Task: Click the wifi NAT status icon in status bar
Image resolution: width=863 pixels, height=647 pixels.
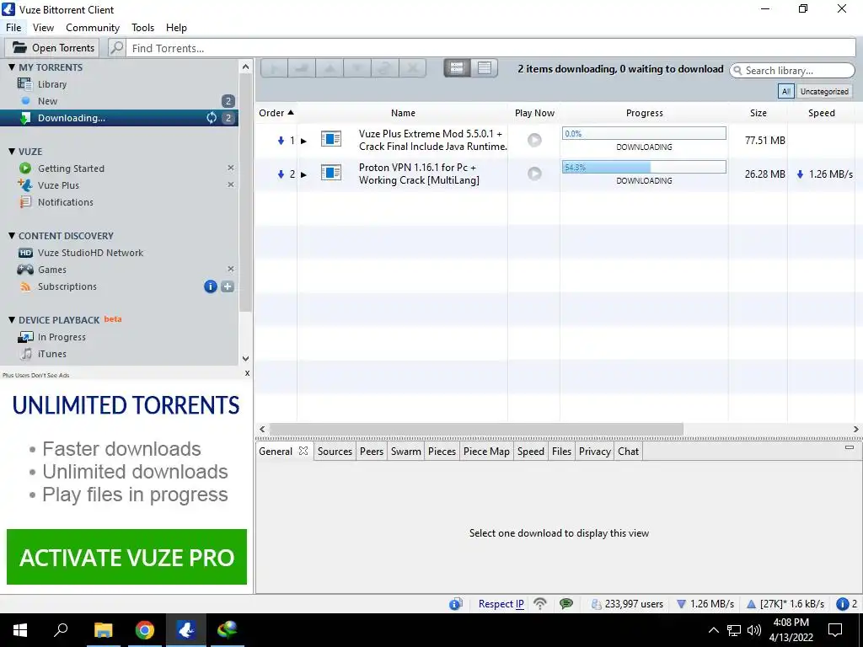Action: [540, 604]
